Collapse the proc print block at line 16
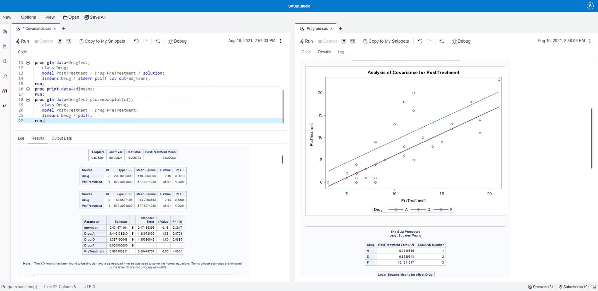 (x=28, y=89)
